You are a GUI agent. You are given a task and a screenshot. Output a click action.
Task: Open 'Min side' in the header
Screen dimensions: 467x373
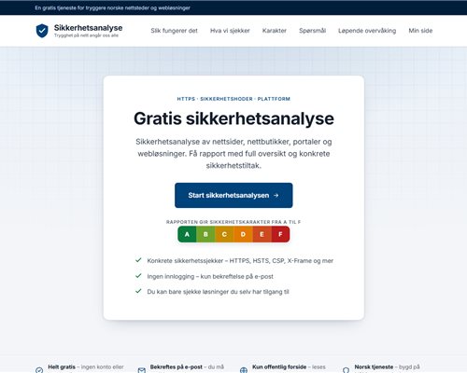pyautogui.click(x=420, y=31)
